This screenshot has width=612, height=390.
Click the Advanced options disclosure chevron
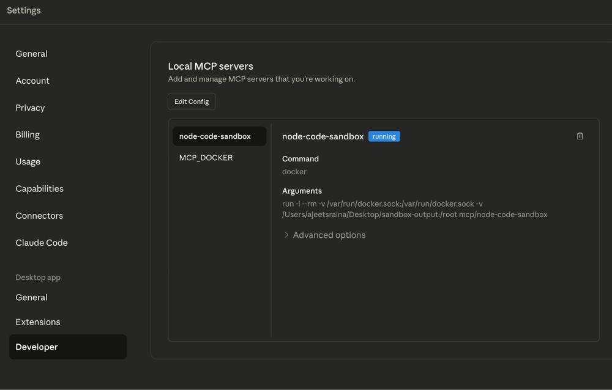coord(286,235)
